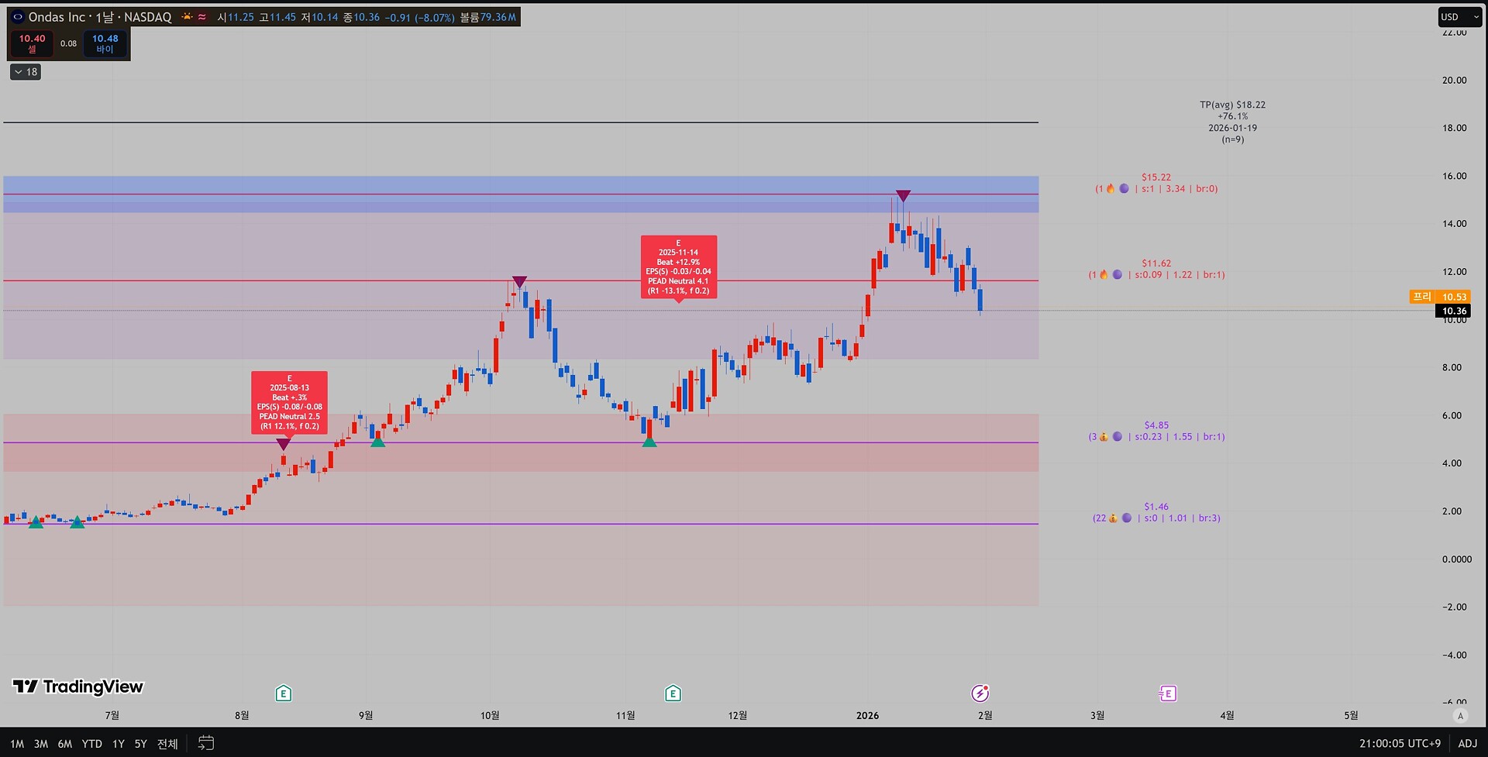
Task: Select the 1M date range
Action: click(17, 744)
